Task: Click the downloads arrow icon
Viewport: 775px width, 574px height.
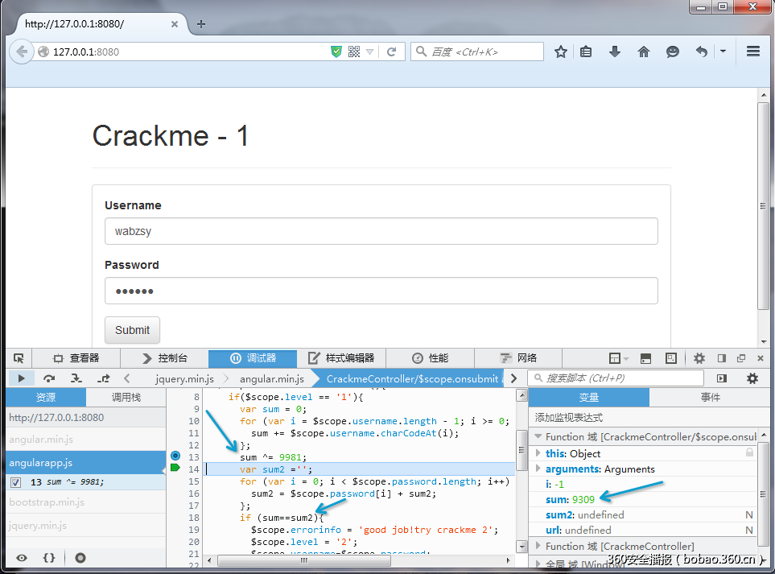Action: (615, 52)
